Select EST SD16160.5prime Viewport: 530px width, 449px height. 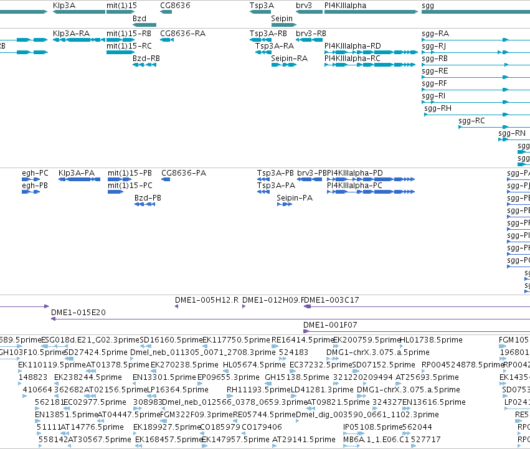coord(146,346)
